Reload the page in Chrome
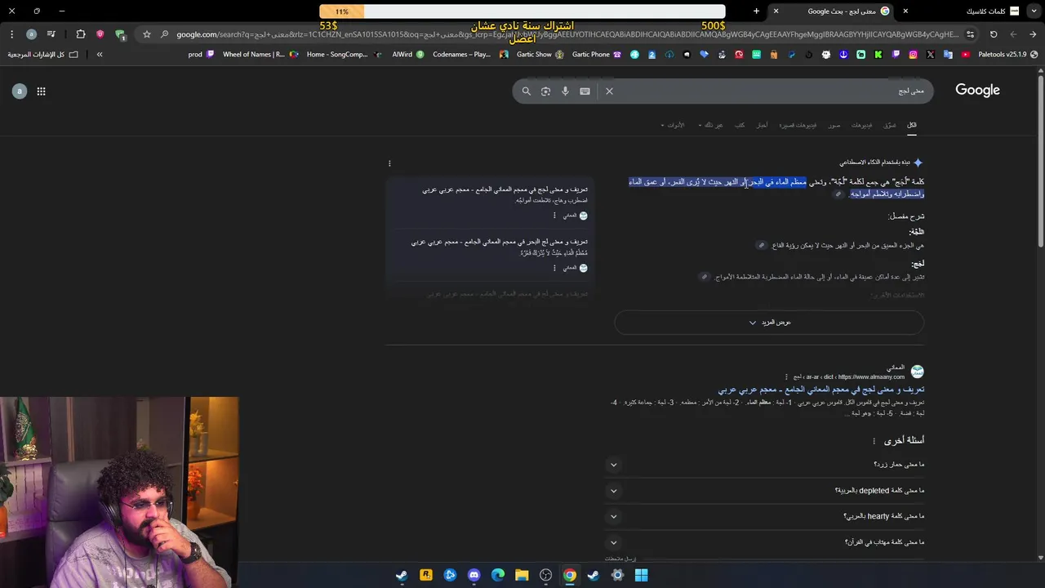This screenshot has height=588, width=1045. (994, 34)
